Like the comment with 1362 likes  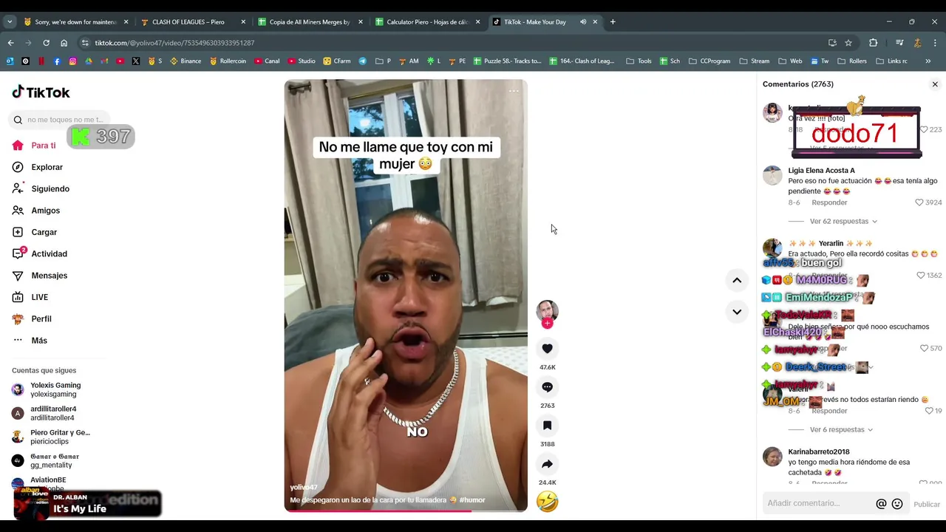pos(921,275)
